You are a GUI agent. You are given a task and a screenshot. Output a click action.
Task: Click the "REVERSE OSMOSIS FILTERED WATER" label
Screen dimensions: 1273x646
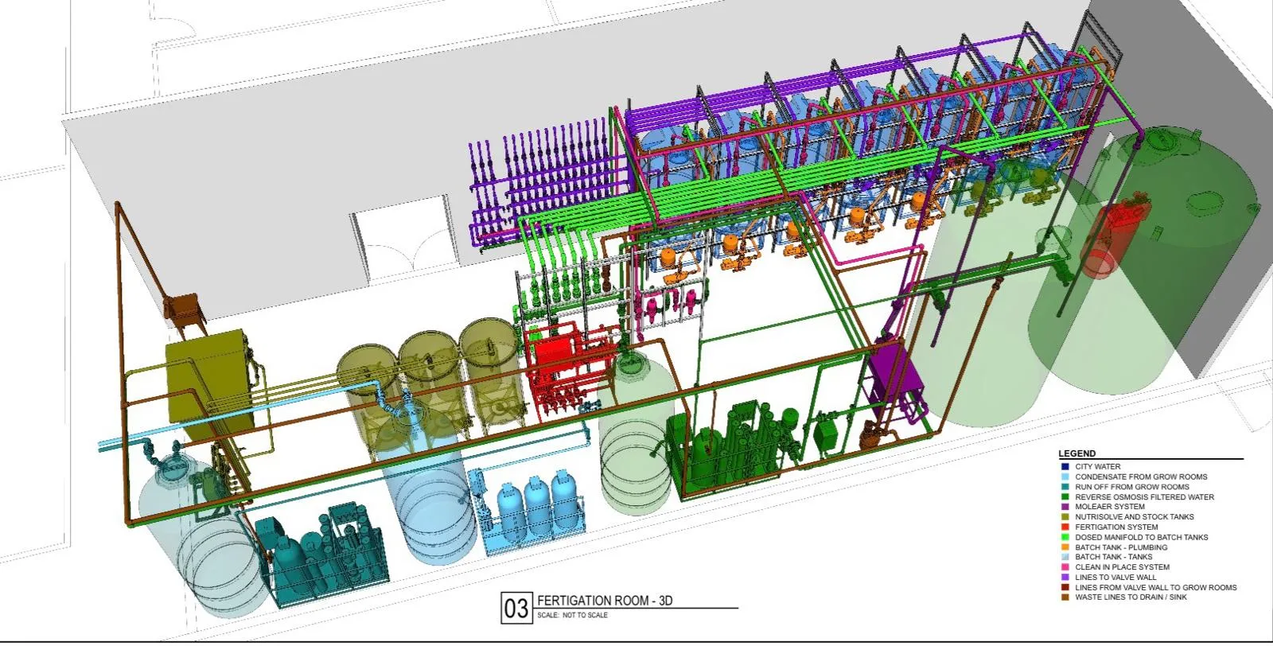1145,496
